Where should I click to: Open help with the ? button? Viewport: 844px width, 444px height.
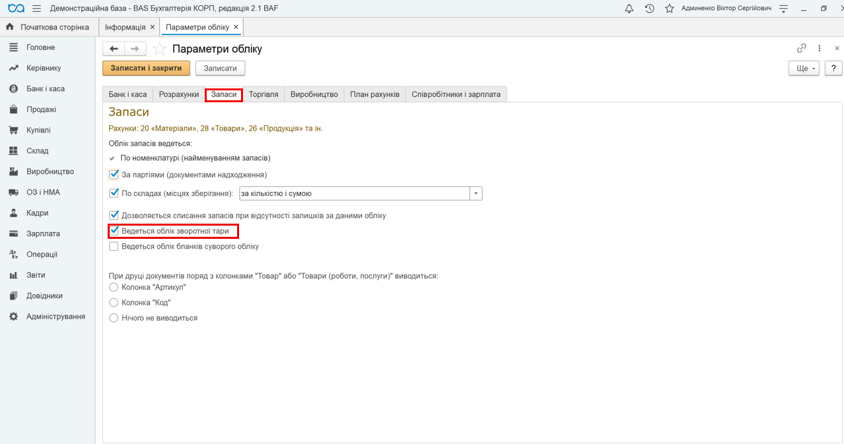[833, 68]
